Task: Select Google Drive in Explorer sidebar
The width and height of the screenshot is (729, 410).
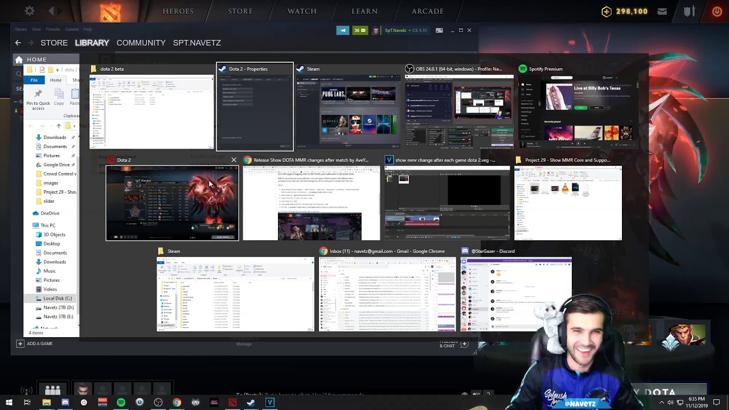Action: (56, 165)
